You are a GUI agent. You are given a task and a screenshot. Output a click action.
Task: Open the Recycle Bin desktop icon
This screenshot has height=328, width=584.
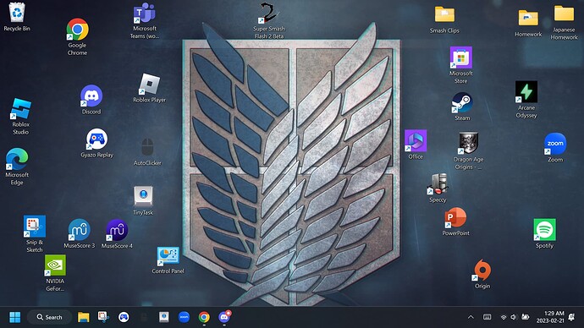pos(17,17)
